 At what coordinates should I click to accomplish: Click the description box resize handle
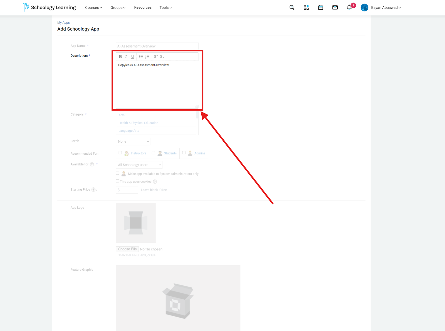pos(196,106)
